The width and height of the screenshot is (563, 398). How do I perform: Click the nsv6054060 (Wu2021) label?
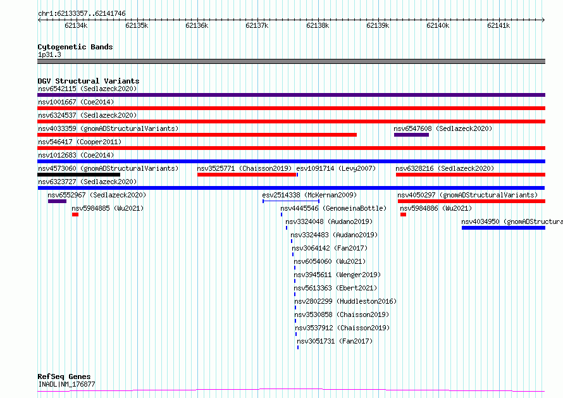(x=330, y=261)
